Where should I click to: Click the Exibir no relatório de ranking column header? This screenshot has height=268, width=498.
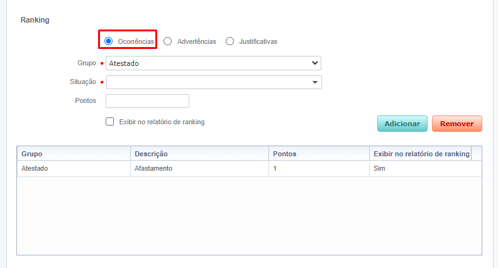click(x=419, y=154)
